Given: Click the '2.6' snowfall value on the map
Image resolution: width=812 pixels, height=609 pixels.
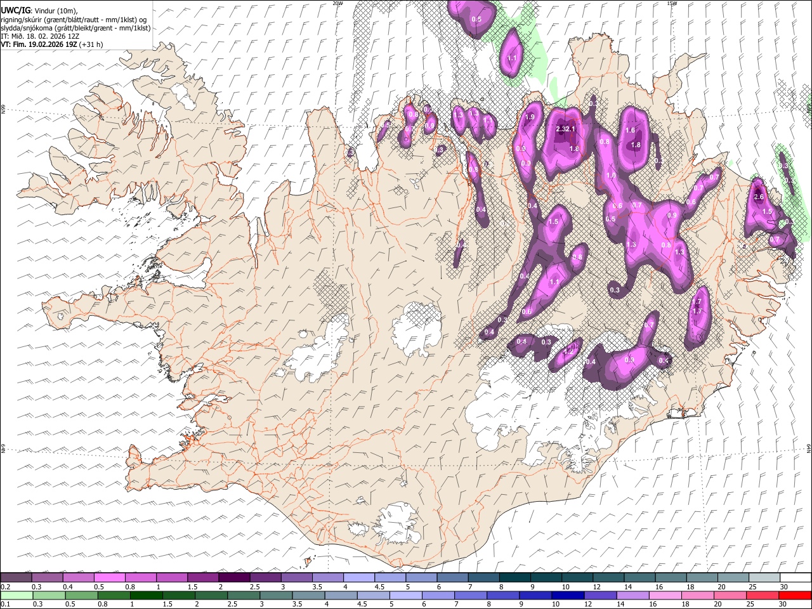Looking at the screenshot, I should (759, 197).
